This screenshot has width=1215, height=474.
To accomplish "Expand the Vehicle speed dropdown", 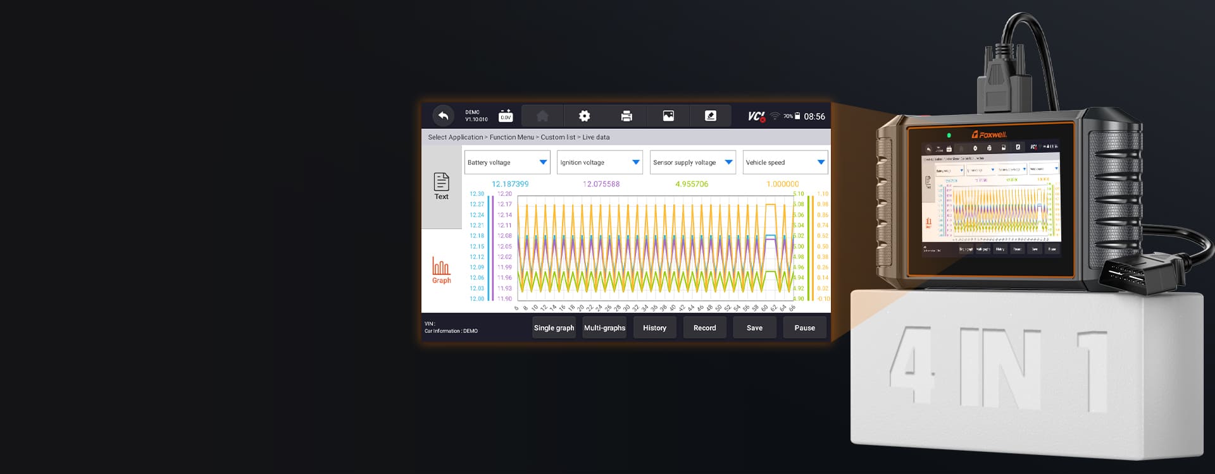I will [x=785, y=162].
